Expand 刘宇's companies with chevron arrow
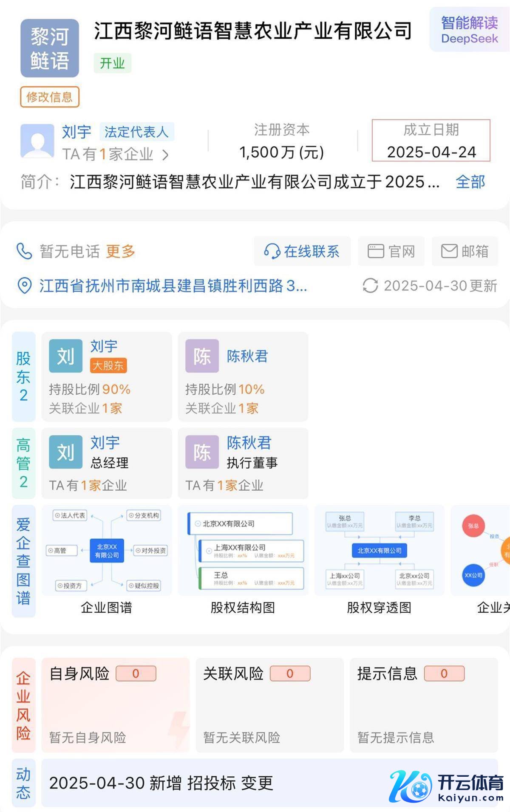Screen dimensions: 510x812 pyautogui.click(x=165, y=155)
